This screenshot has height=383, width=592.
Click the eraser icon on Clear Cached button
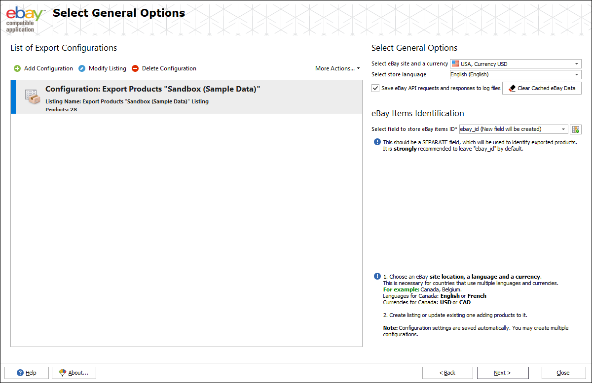(x=512, y=88)
